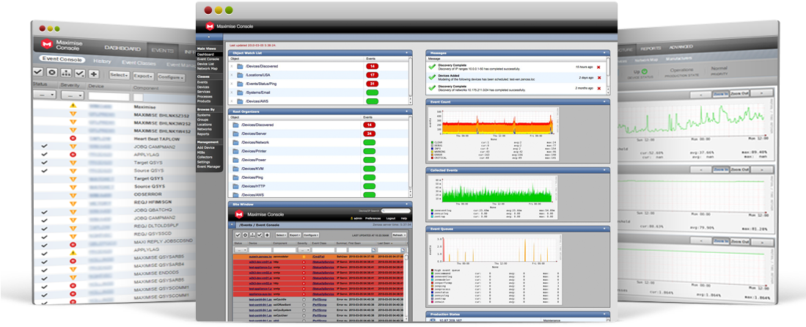Remove /Events/Status/Ping from the watch list
Image resolution: width=806 pixels, height=327 pixels.
(232, 84)
